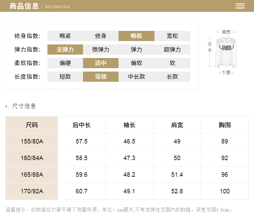Select the highlighted 常规 length option
Viewport: 254px width, 213px height.
click(x=101, y=77)
